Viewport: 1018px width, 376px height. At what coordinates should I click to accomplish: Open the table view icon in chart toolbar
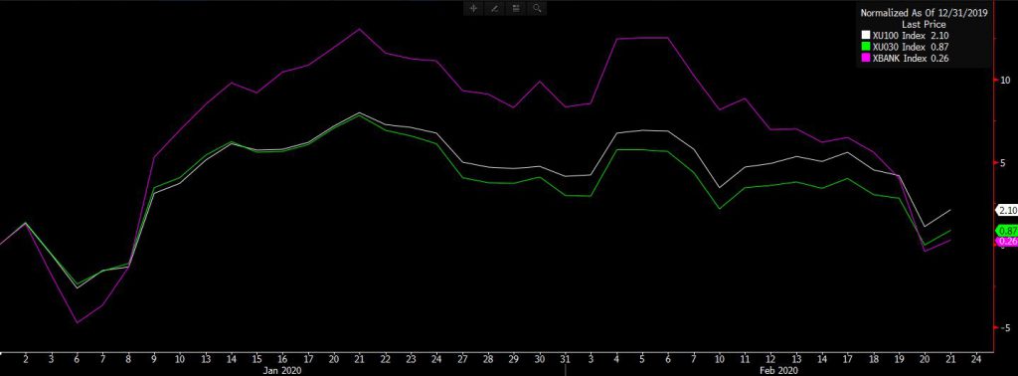[x=516, y=8]
